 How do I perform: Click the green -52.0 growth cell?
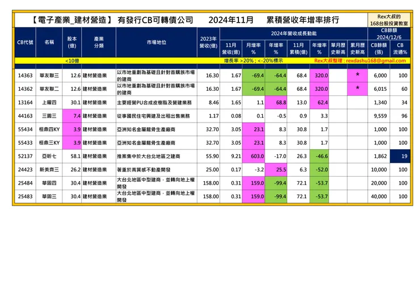319,169
